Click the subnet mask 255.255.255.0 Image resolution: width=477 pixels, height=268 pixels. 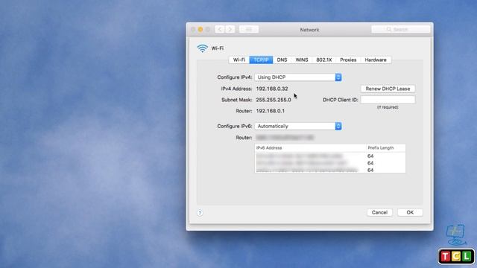[x=274, y=100]
